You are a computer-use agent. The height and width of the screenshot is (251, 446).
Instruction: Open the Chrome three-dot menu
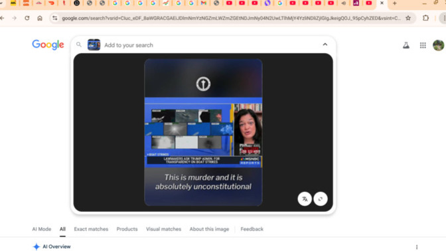coord(444,18)
